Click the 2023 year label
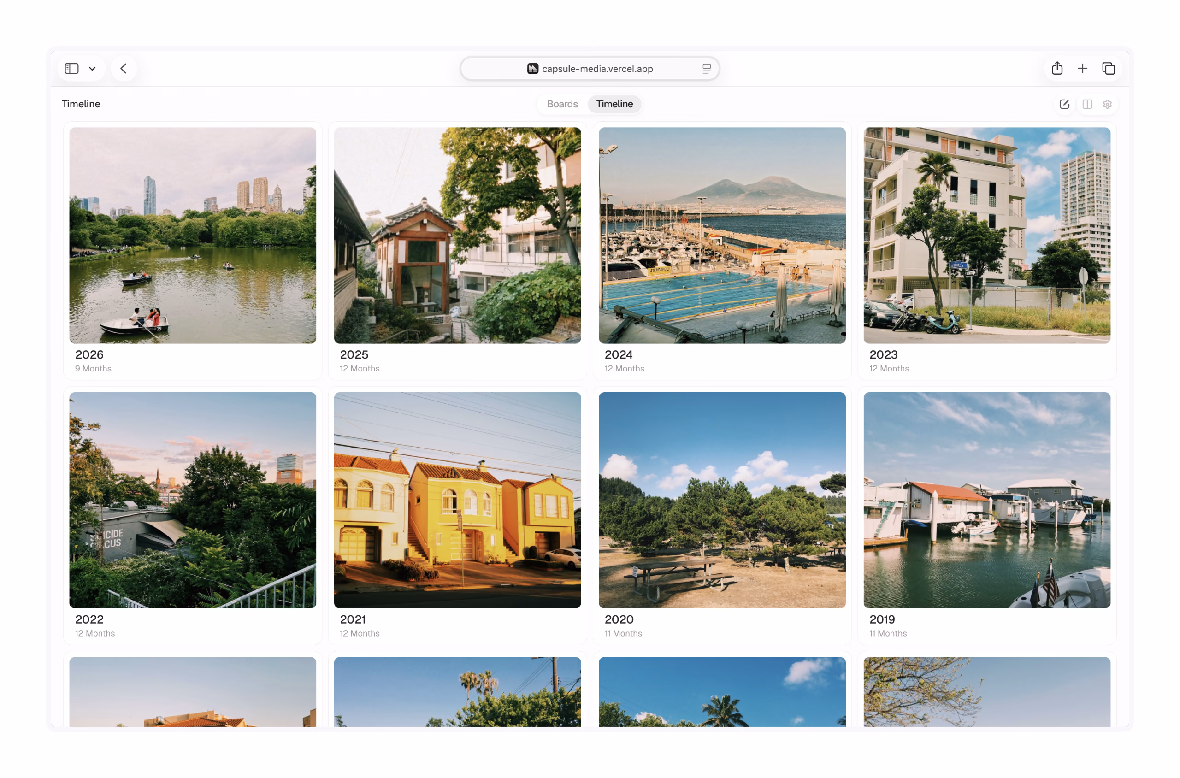This screenshot has height=778, width=1180. click(883, 354)
